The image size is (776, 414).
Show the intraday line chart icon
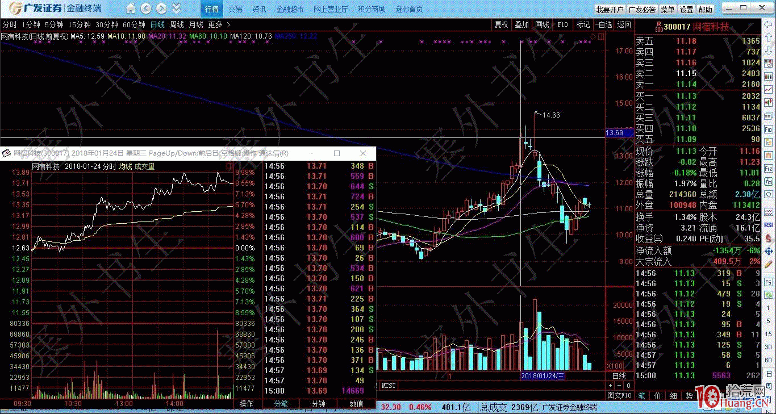(x=769, y=90)
